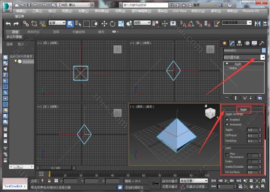Screen dimensions: 270x192
Task: Open the Utilities hammer panel tab
Action: [x=262, y=43]
